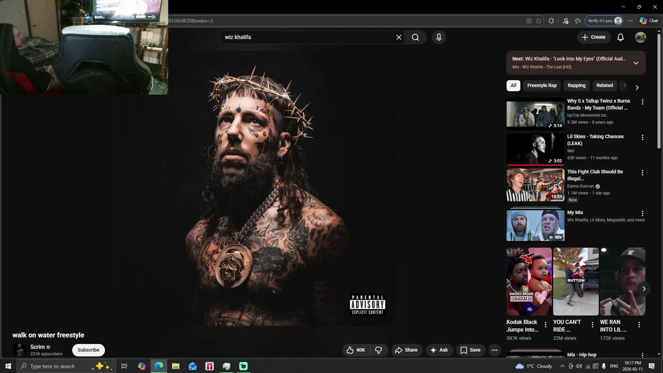Image resolution: width=663 pixels, height=373 pixels.
Task: Click the 'Verify it's you' profile button
Action: [603, 21]
